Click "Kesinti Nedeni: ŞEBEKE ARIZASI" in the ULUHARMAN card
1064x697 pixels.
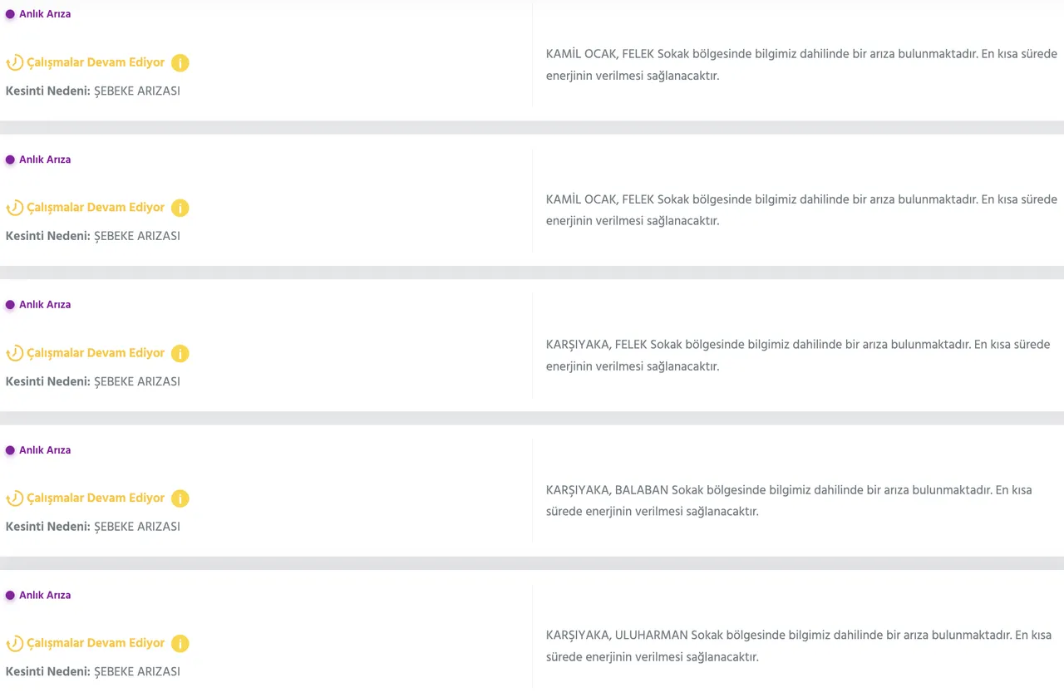tap(93, 671)
